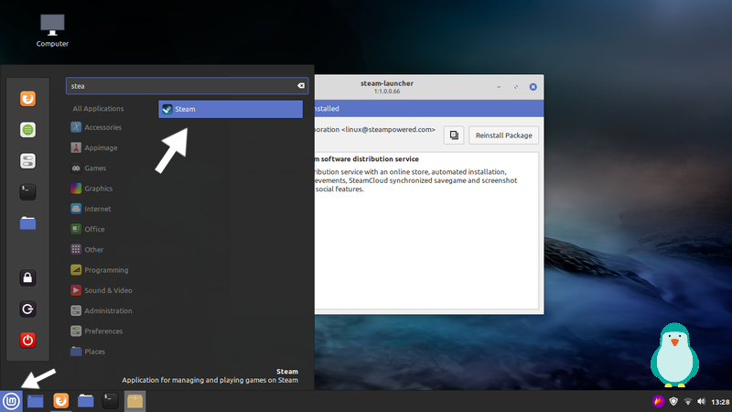Open the Files manager from the taskbar
The width and height of the screenshot is (732, 412).
pos(85,401)
